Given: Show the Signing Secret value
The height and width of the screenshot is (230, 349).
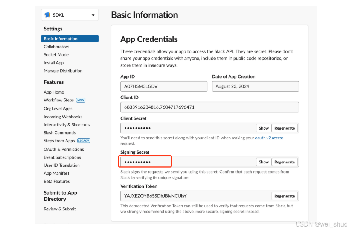Looking at the screenshot, I should [264, 162].
